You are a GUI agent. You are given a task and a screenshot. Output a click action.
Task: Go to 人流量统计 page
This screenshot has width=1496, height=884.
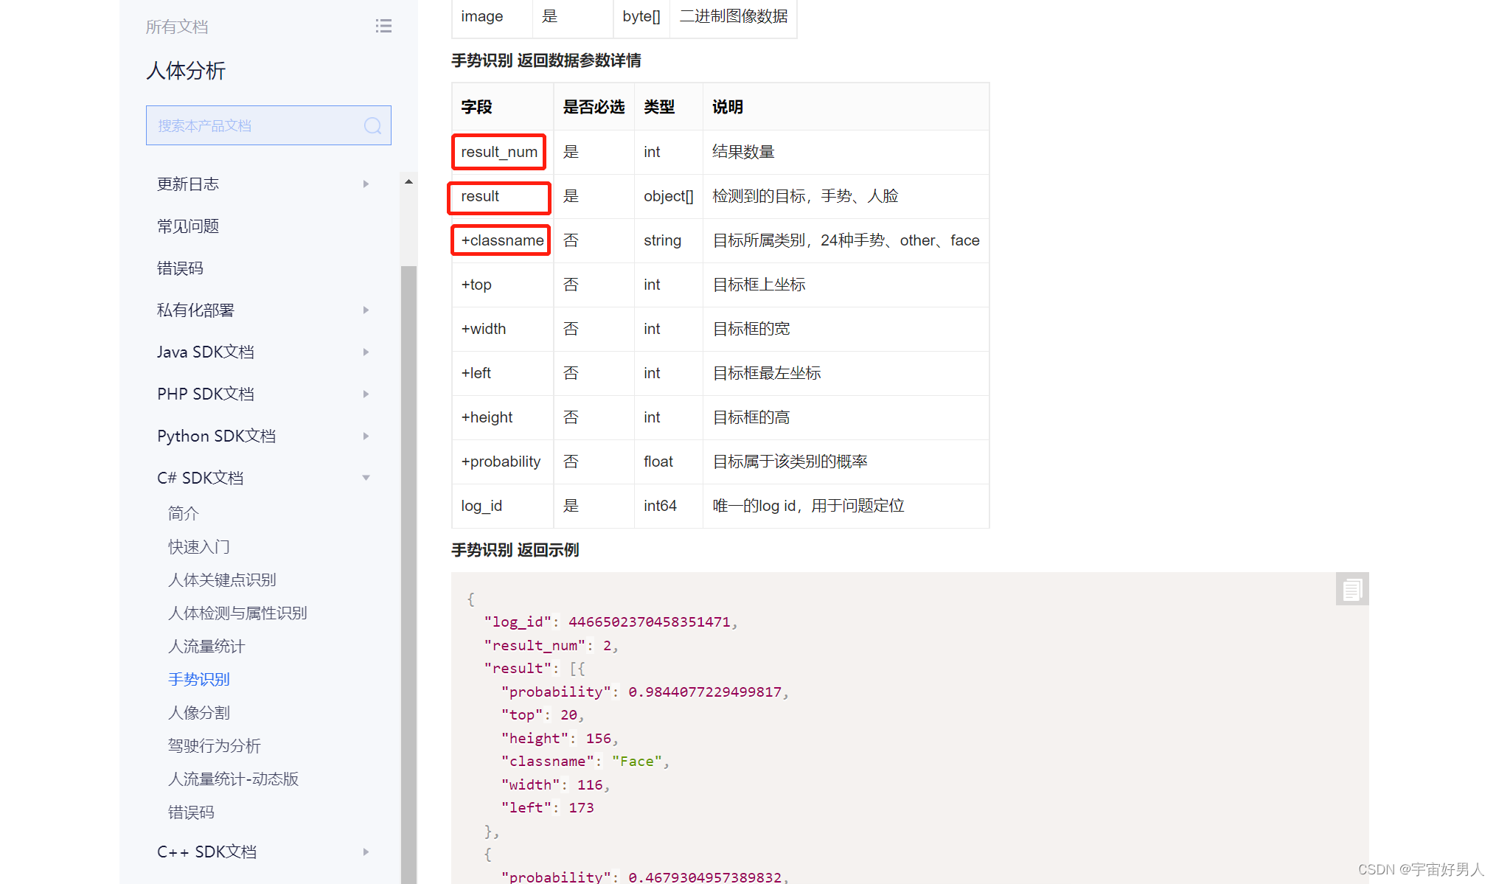click(x=206, y=646)
